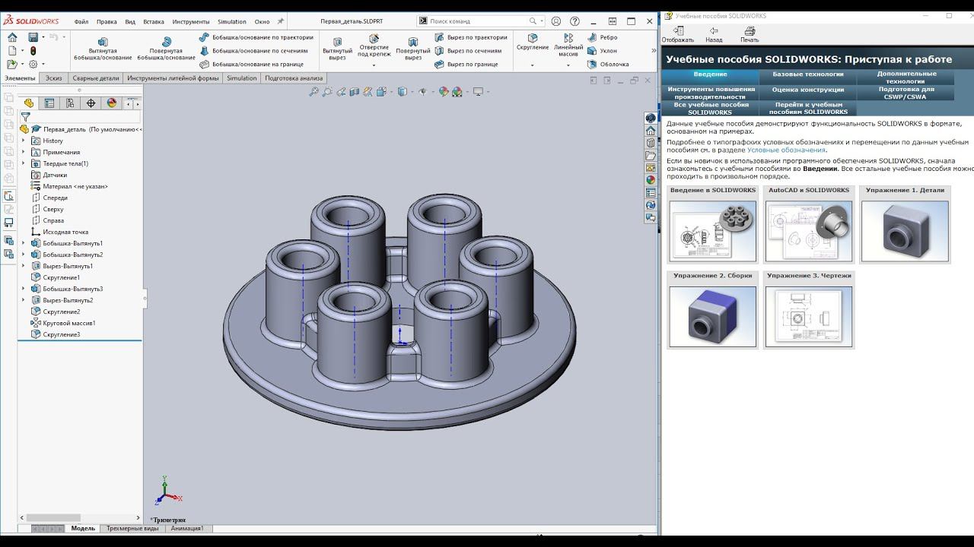This screenshot has width=974, height=547.
Task: Select the Ребро rib tool
Action: [602, 37]
